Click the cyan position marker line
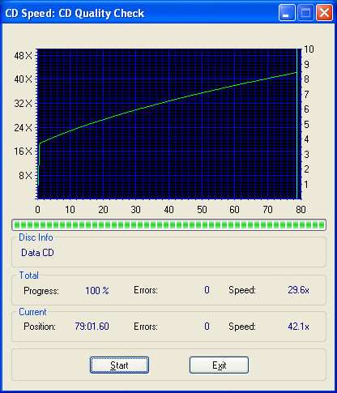The width and height of the screenshot is (337, 393). (x=296, y=124)
